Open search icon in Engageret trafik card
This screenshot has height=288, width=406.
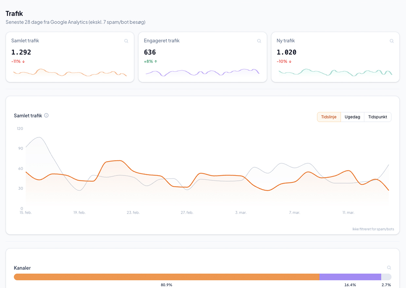point(259,41)
